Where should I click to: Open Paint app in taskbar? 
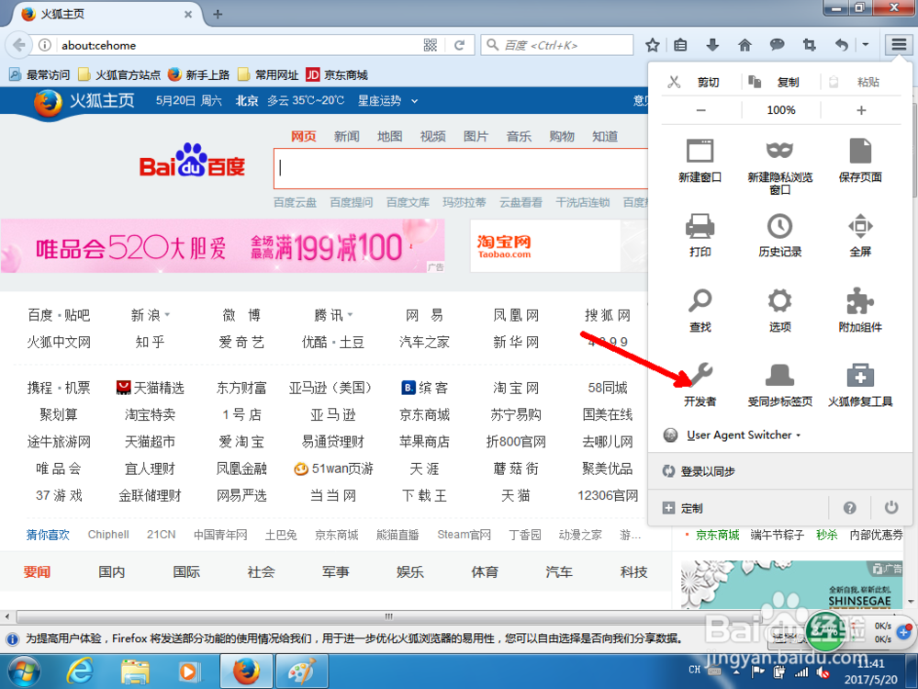(301, 672)
